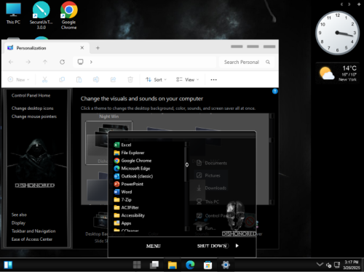Expand the Apps folder in start menu
Image resolution: width=364 pixels, height=272 pixels.
coord(122,223)
